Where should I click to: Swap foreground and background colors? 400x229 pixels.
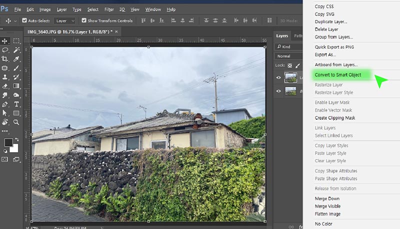coord(17,139)
